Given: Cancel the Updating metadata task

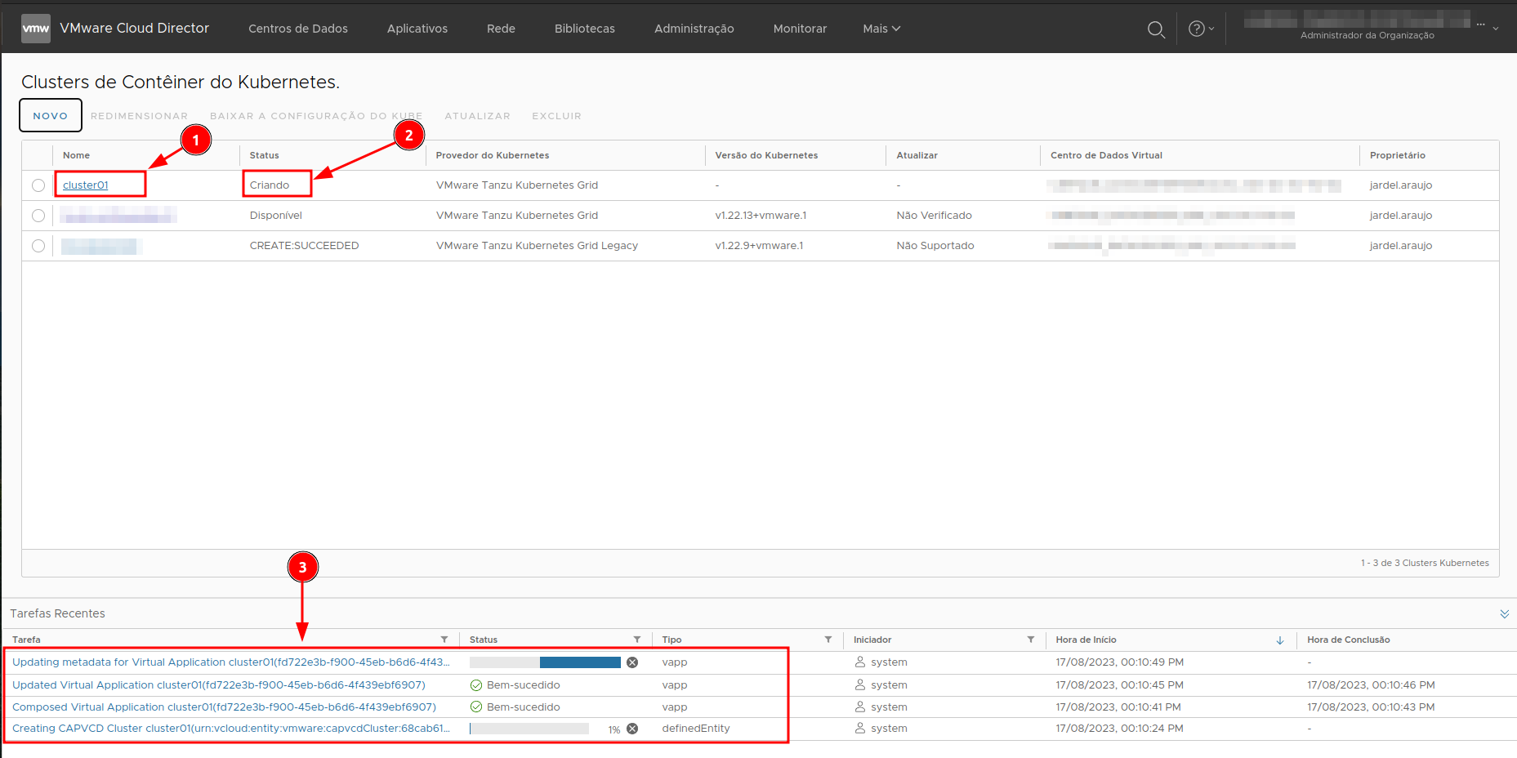Looking at the screenshot, I should [x=632, y=662].
